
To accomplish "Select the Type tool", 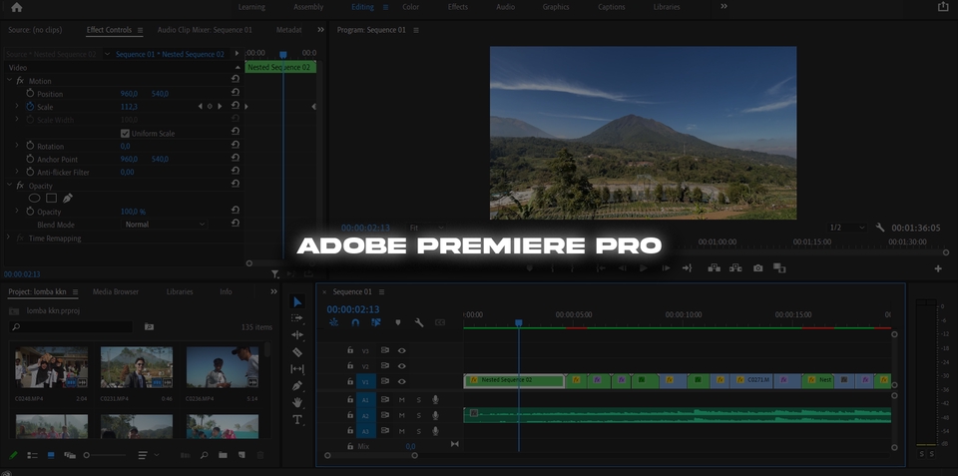I will tap(297, 419).
